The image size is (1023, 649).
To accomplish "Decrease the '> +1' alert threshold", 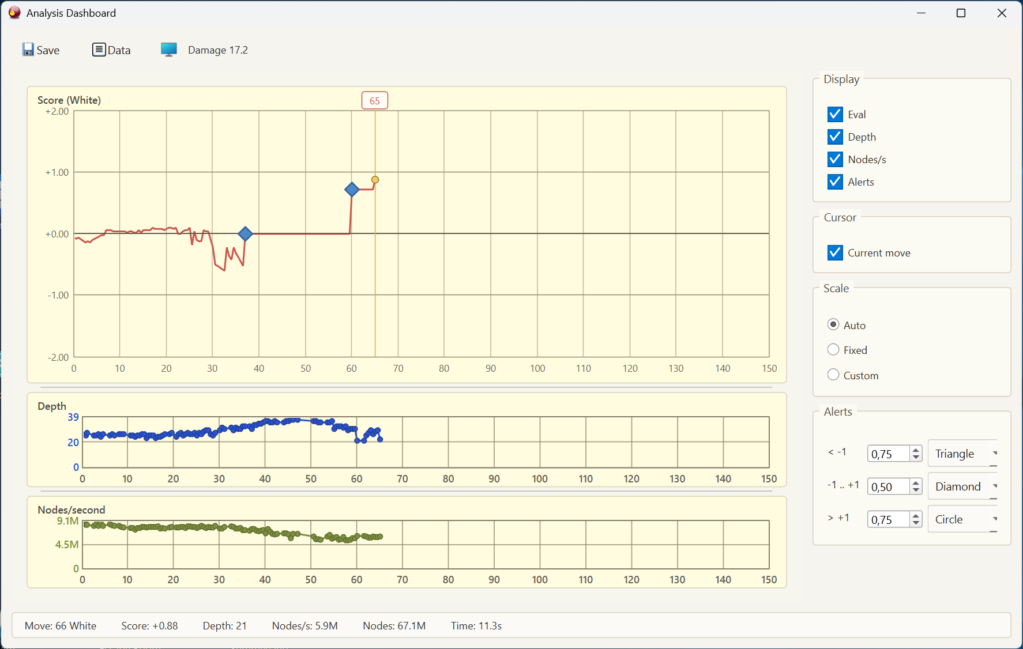I will point(916,523).
